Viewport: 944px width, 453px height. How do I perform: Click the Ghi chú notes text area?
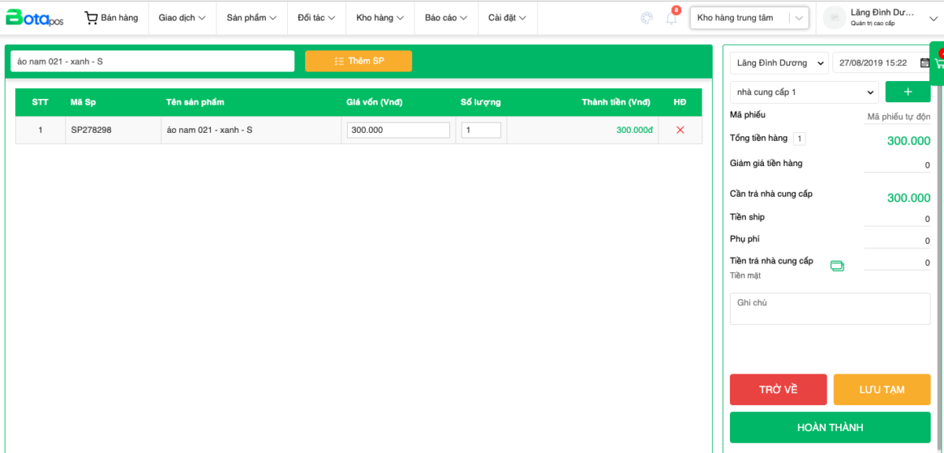(x=829, y=308)
